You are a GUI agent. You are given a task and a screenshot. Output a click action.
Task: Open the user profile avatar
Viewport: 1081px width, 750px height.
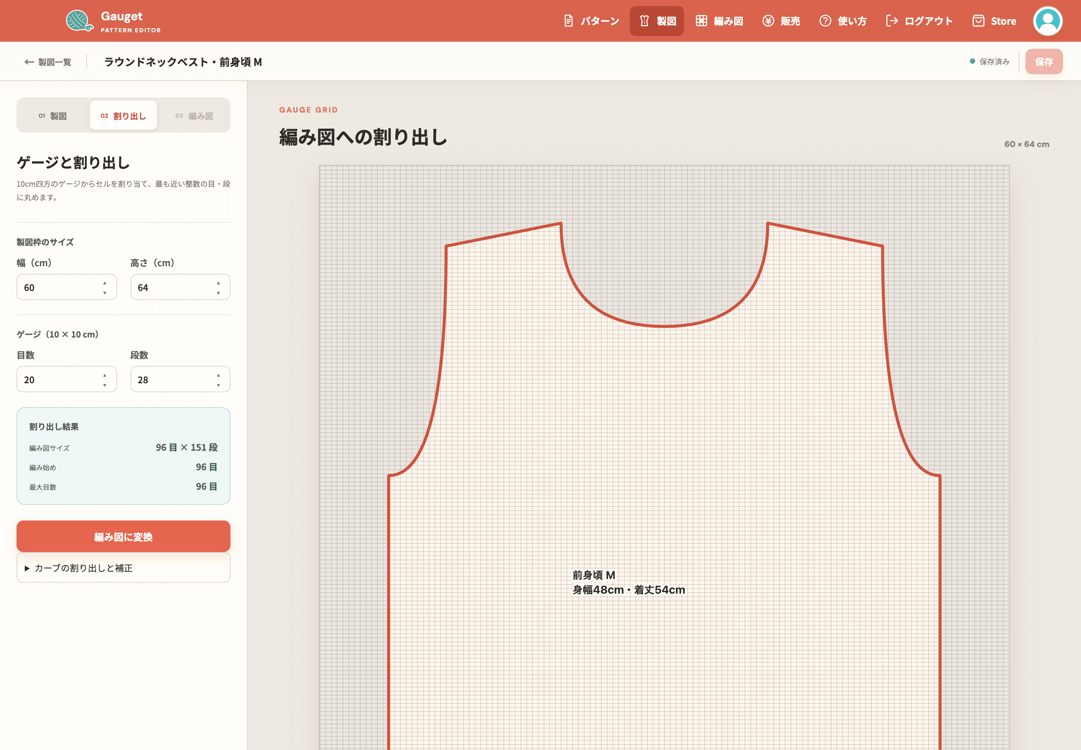(1048, 21)
